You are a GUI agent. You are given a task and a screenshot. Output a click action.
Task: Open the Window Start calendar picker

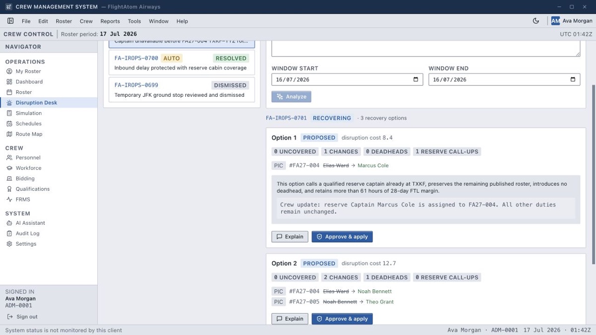pos(416,79)
